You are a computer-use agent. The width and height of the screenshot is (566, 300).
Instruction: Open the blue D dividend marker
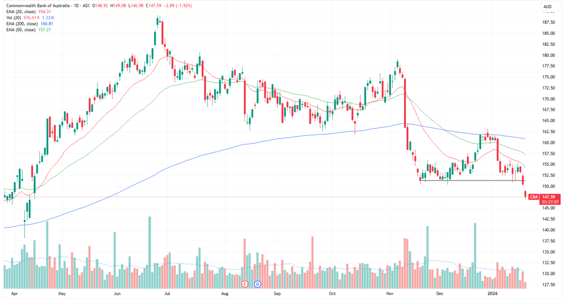258,284
